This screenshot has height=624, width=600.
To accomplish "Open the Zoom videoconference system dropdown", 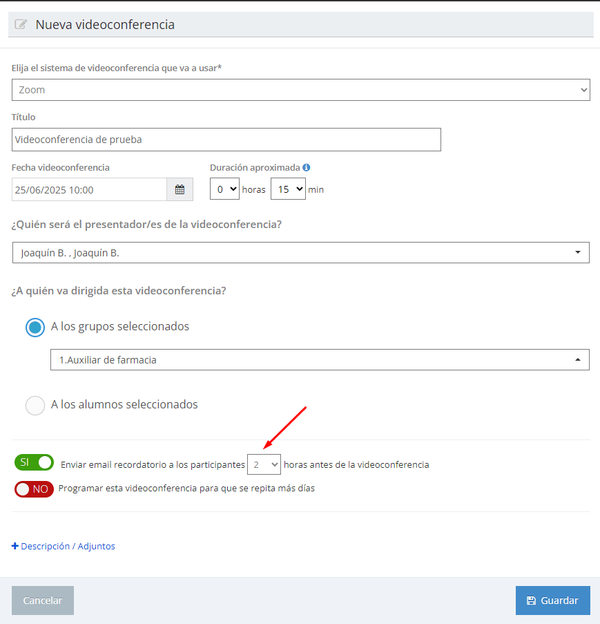I will coord(300,90).
